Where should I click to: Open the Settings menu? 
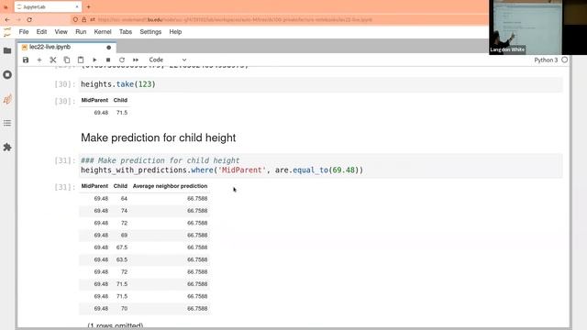pyautogui.click(x=150, y=32)
